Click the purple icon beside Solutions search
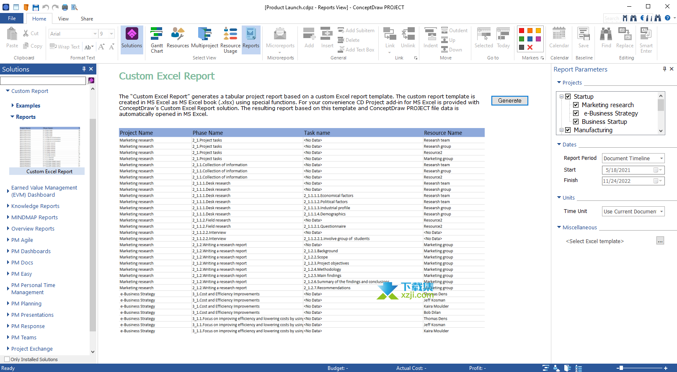This screenshot has height=372, width=677. pos(91,80)
